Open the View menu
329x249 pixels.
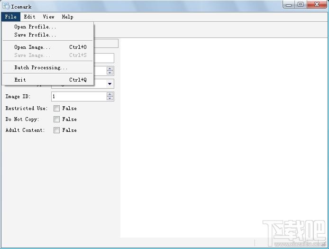49,17
